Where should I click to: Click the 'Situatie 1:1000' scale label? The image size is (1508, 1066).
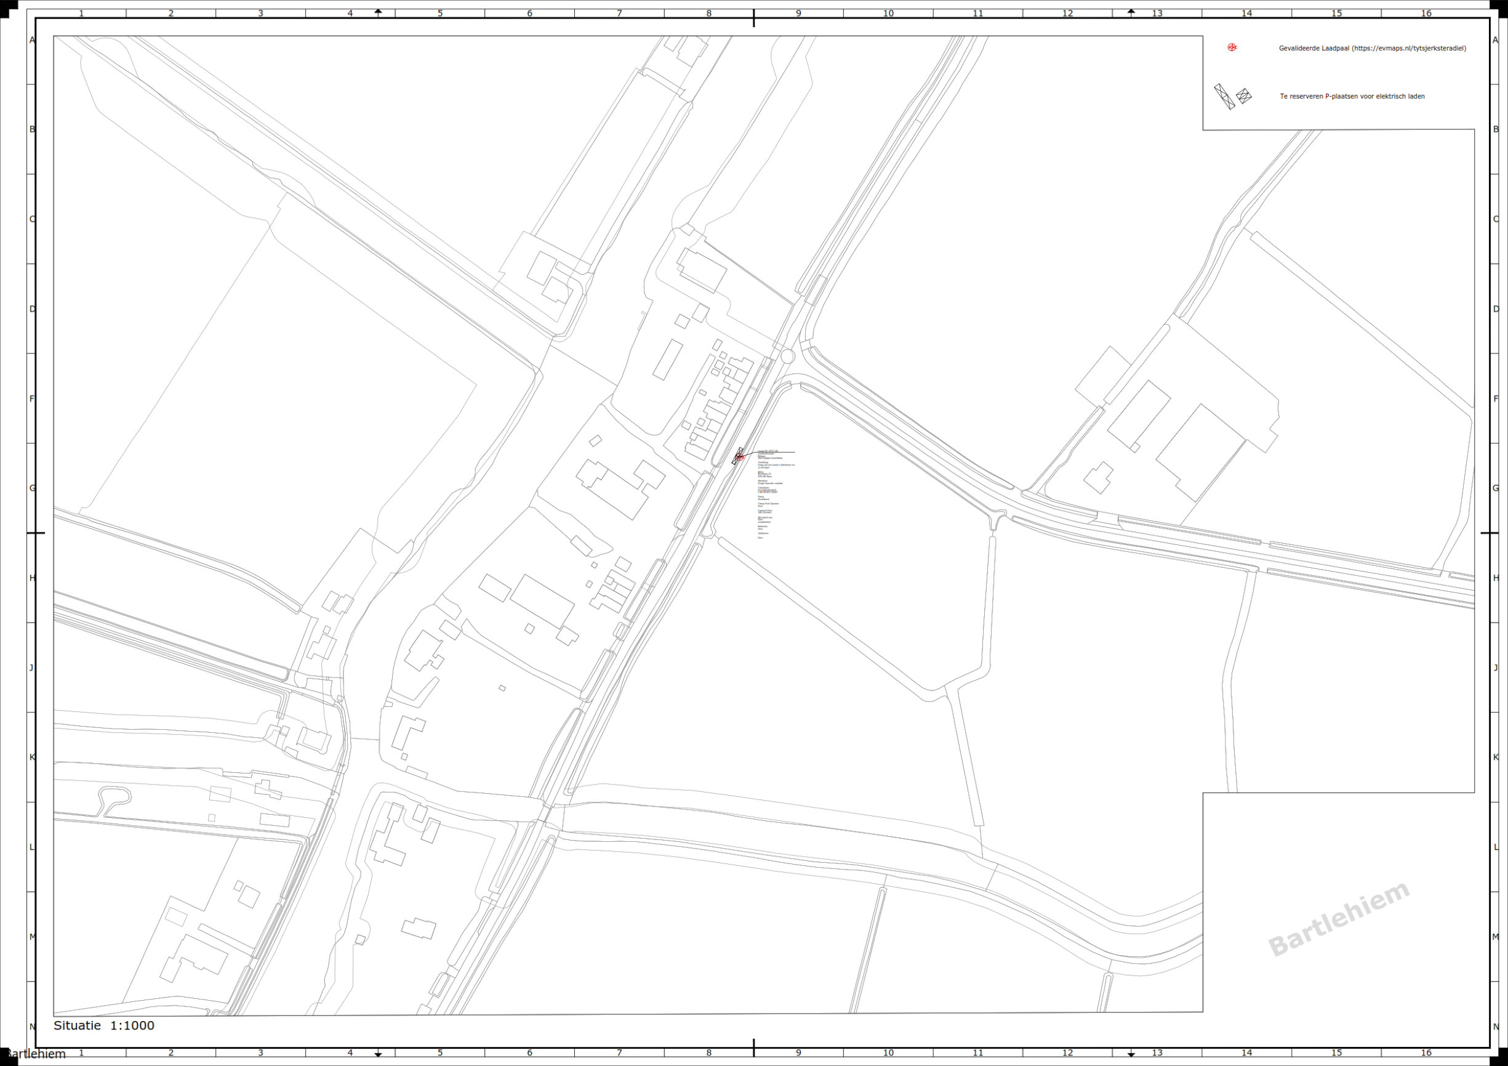(x=104, y=1025)
